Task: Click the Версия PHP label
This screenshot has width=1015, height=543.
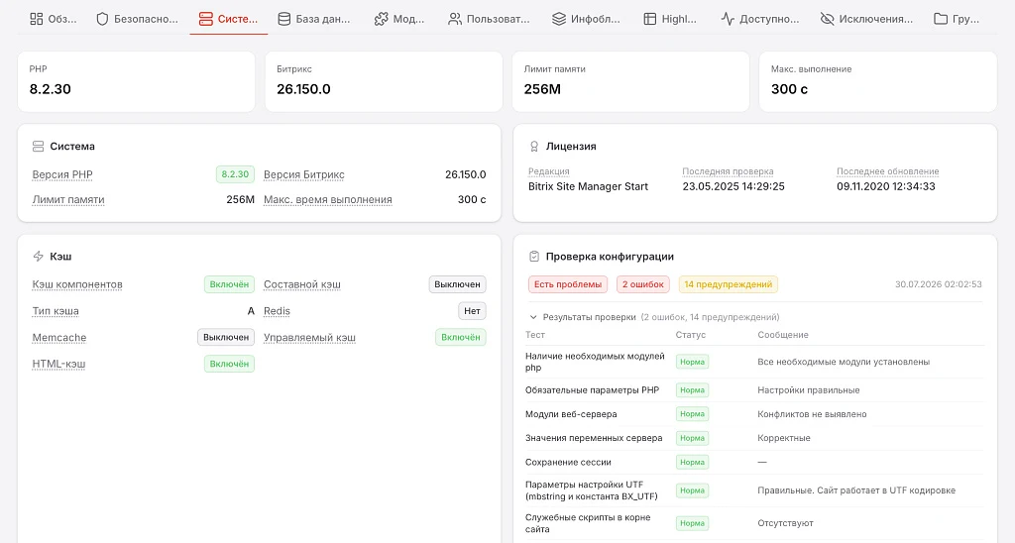Action: (x=62, y=174)
